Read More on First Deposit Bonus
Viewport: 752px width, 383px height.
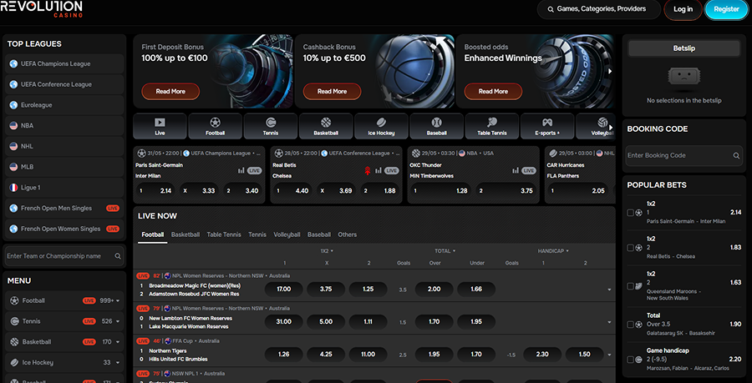pos(170,92)
